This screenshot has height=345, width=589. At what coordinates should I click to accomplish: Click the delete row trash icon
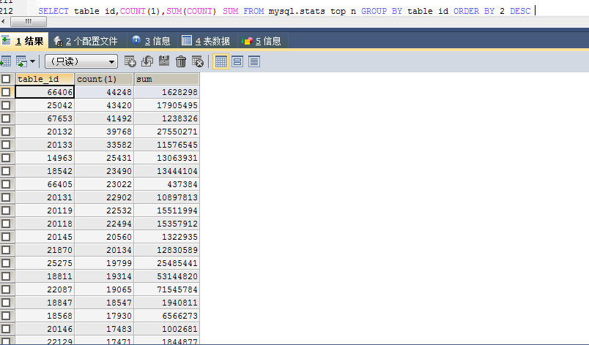click(x=181, y=61)
